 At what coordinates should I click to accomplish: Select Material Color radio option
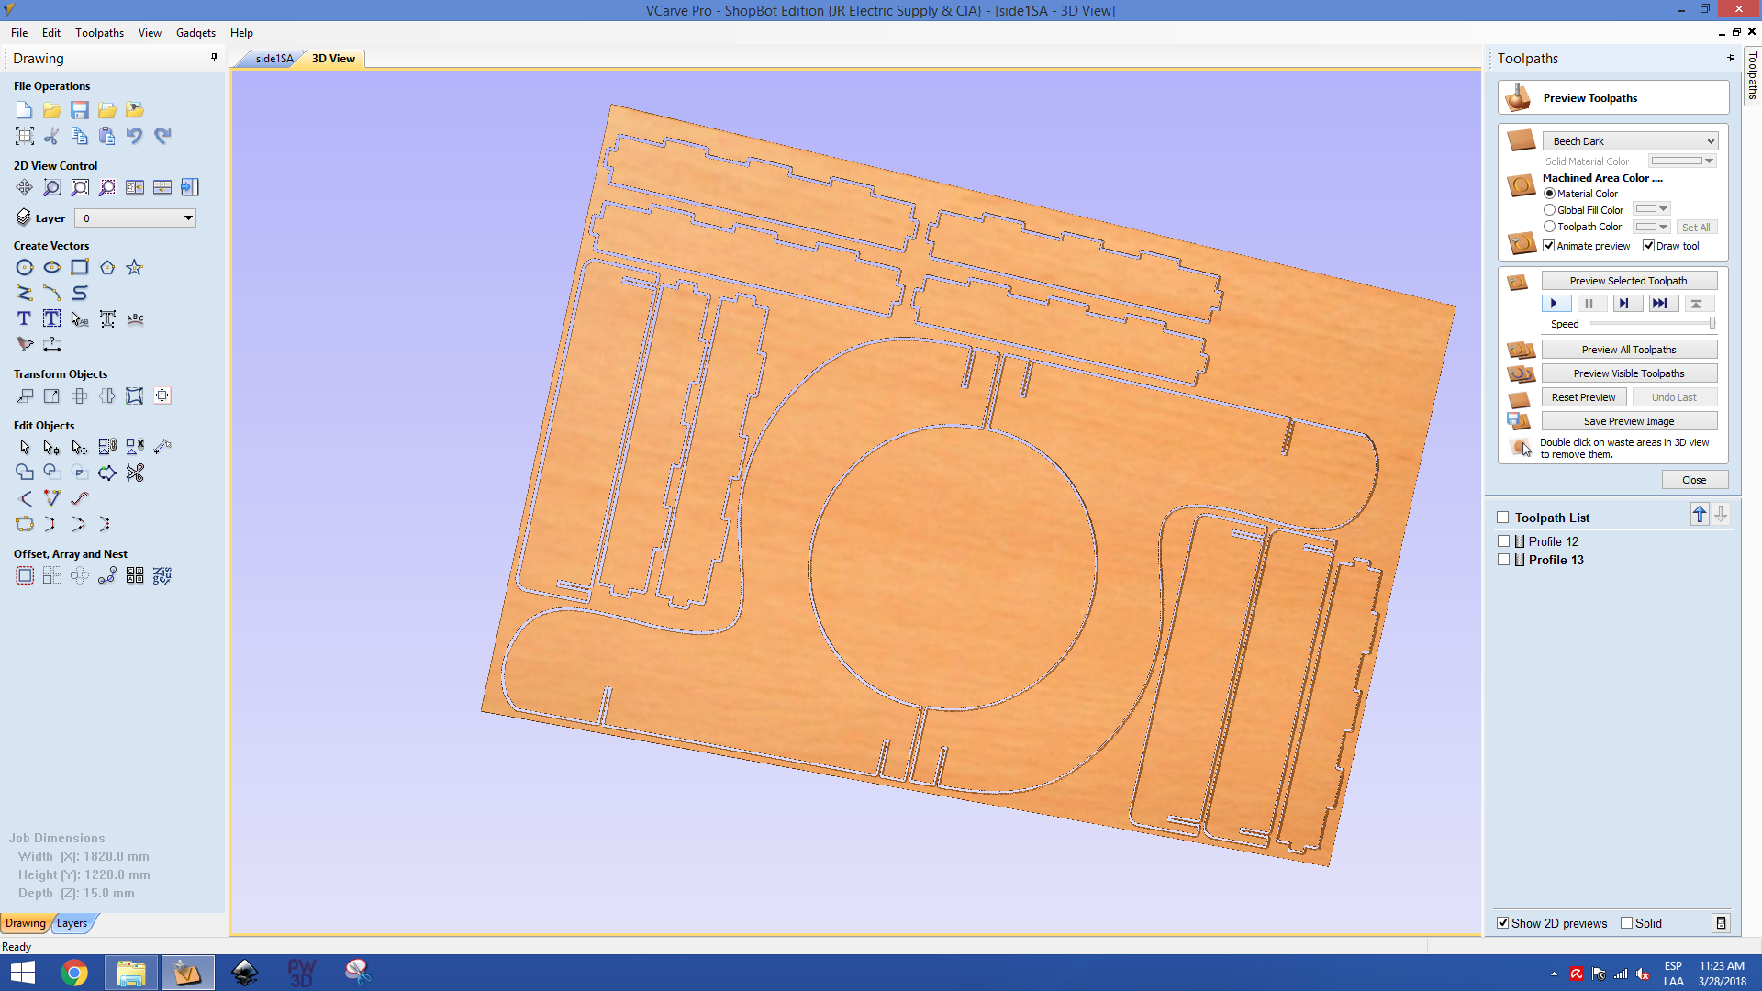1549,194
